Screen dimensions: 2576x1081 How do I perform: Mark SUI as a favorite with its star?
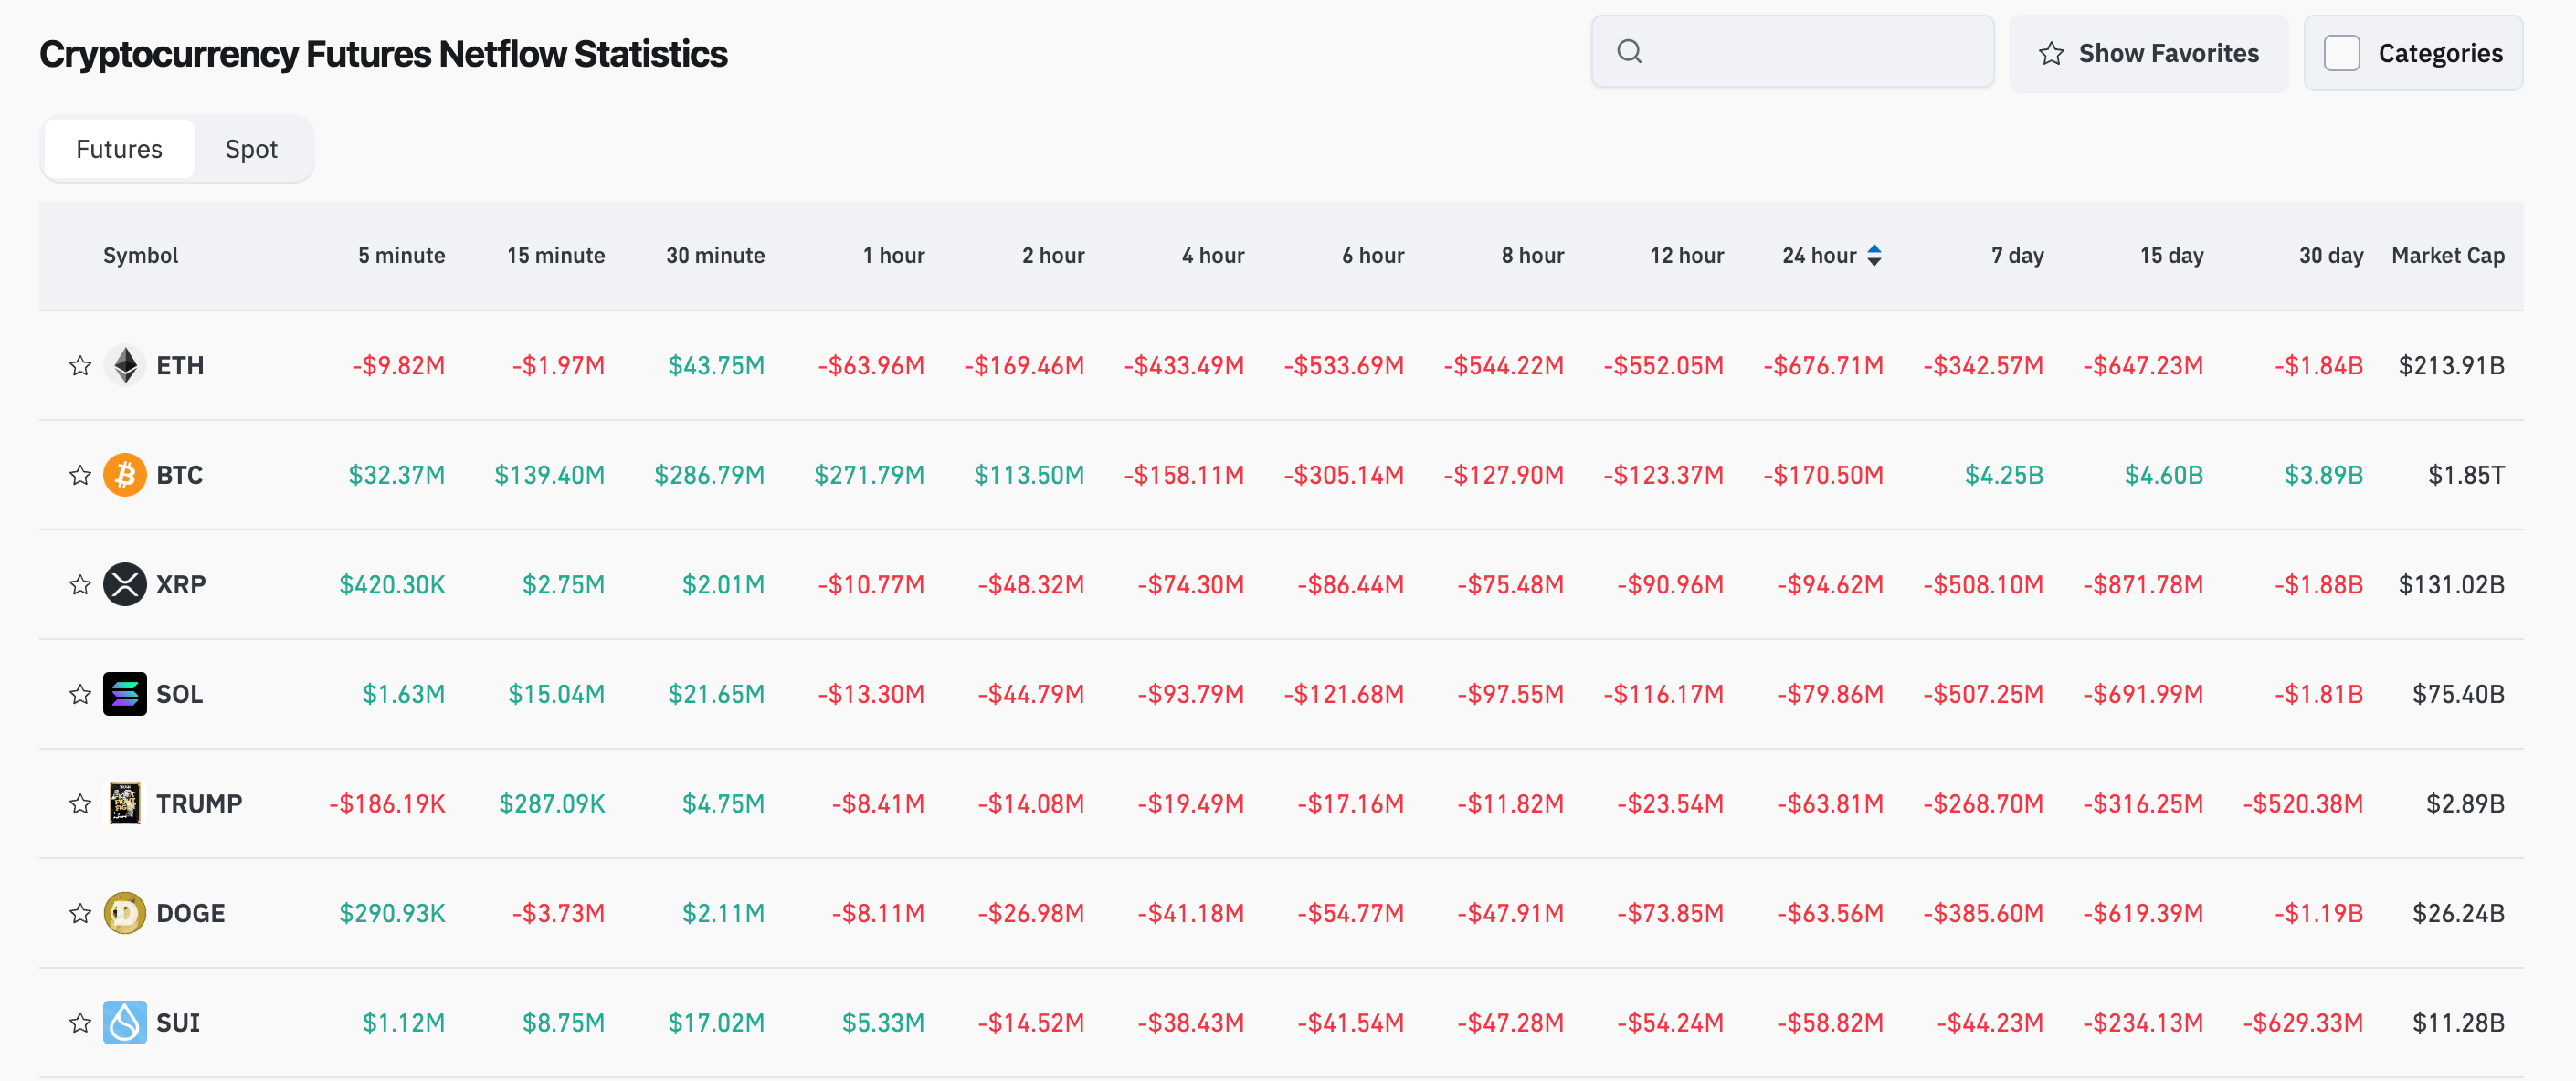point(80,1023)
